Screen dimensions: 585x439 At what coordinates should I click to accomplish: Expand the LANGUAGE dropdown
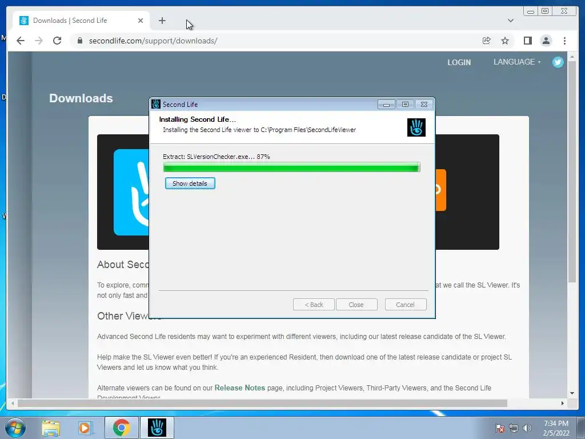point(516,62)
